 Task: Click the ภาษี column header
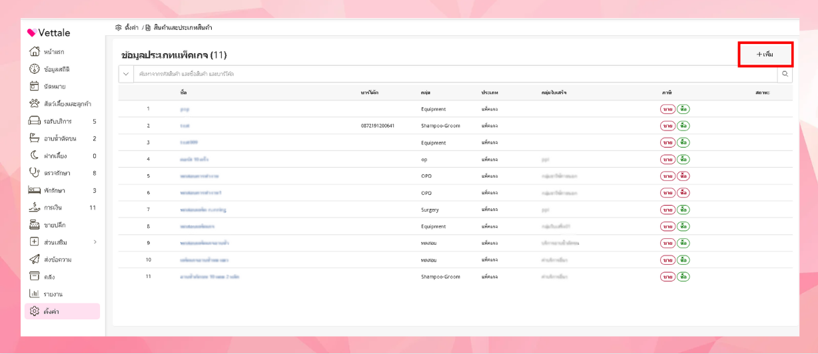[x=667, y=92]
